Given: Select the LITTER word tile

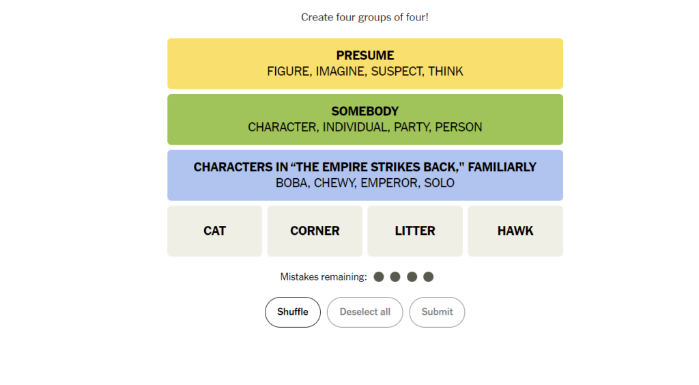Looking at the screenshot, I should [415, 231].
